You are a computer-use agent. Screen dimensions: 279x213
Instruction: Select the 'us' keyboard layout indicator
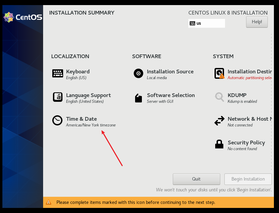[x=207, y=23]
